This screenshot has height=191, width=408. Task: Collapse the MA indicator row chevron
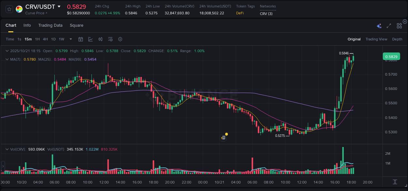[7, 59]
